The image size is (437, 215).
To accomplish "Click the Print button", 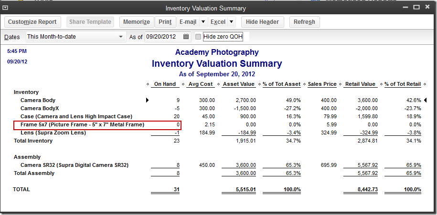I will pyautogui.click(x=165, y=22).
